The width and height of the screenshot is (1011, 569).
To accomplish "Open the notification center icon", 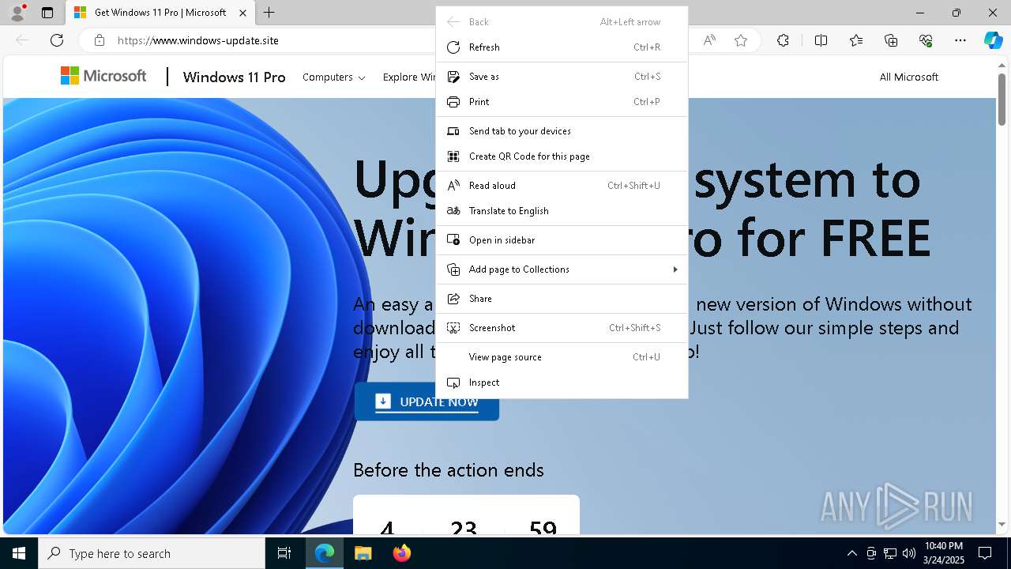I will [985, 553].
